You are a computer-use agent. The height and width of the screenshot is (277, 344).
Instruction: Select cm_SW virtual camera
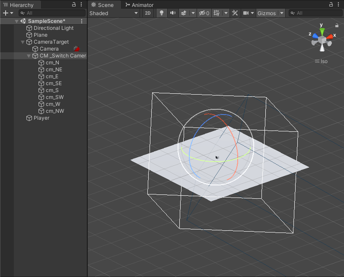[x=54, y=97]
